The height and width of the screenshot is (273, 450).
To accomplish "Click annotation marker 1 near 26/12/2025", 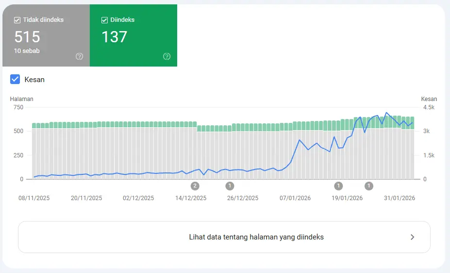I will pyautogui.click(x=230, y=186).
